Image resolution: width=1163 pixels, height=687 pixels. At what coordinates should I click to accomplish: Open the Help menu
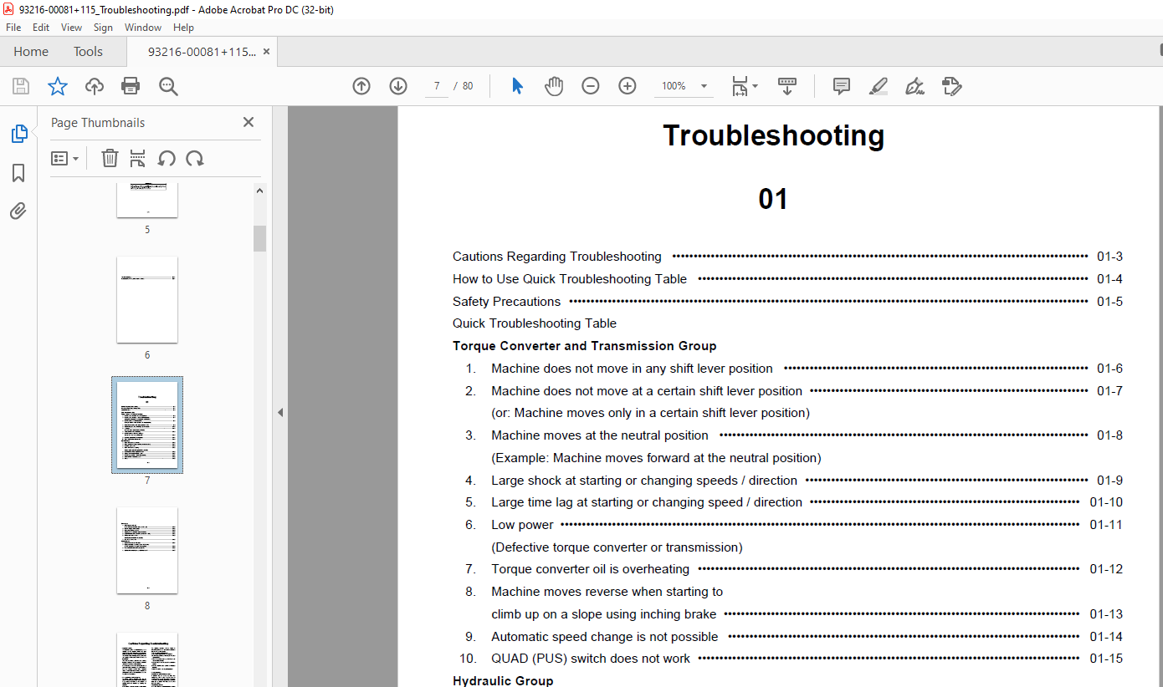184,28
